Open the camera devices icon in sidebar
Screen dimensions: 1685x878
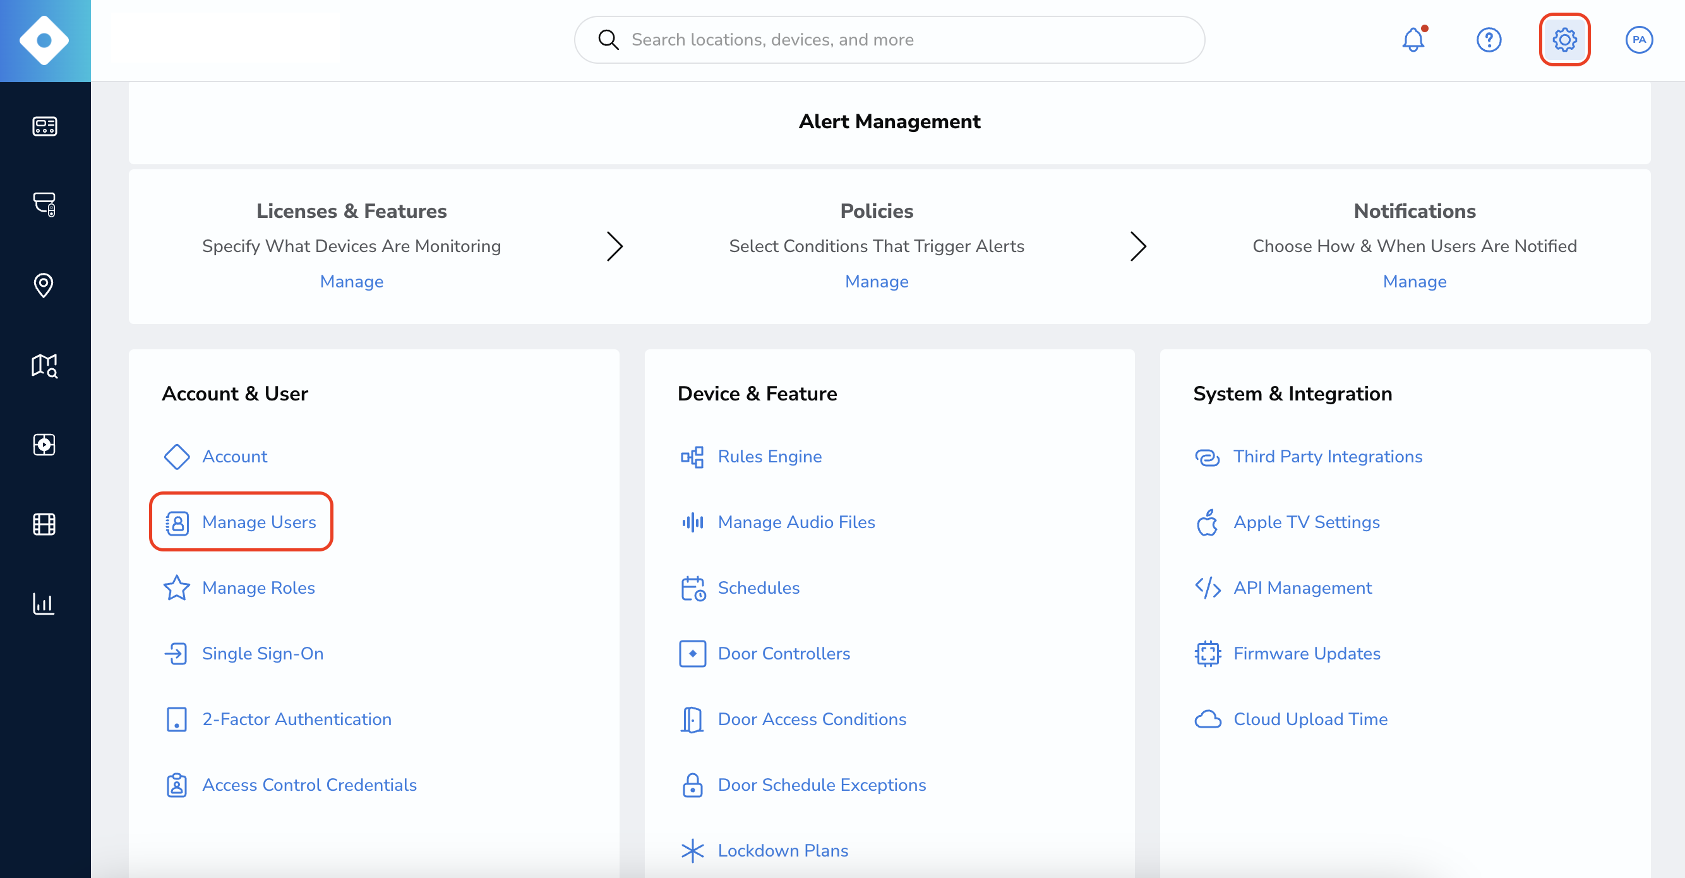tap(44, 204)
